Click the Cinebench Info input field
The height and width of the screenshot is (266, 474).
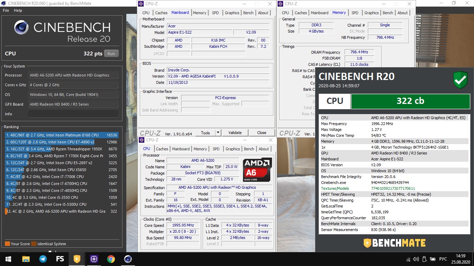73,114
